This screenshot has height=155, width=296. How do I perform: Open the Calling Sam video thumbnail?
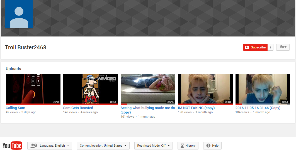tap(33, 89)
